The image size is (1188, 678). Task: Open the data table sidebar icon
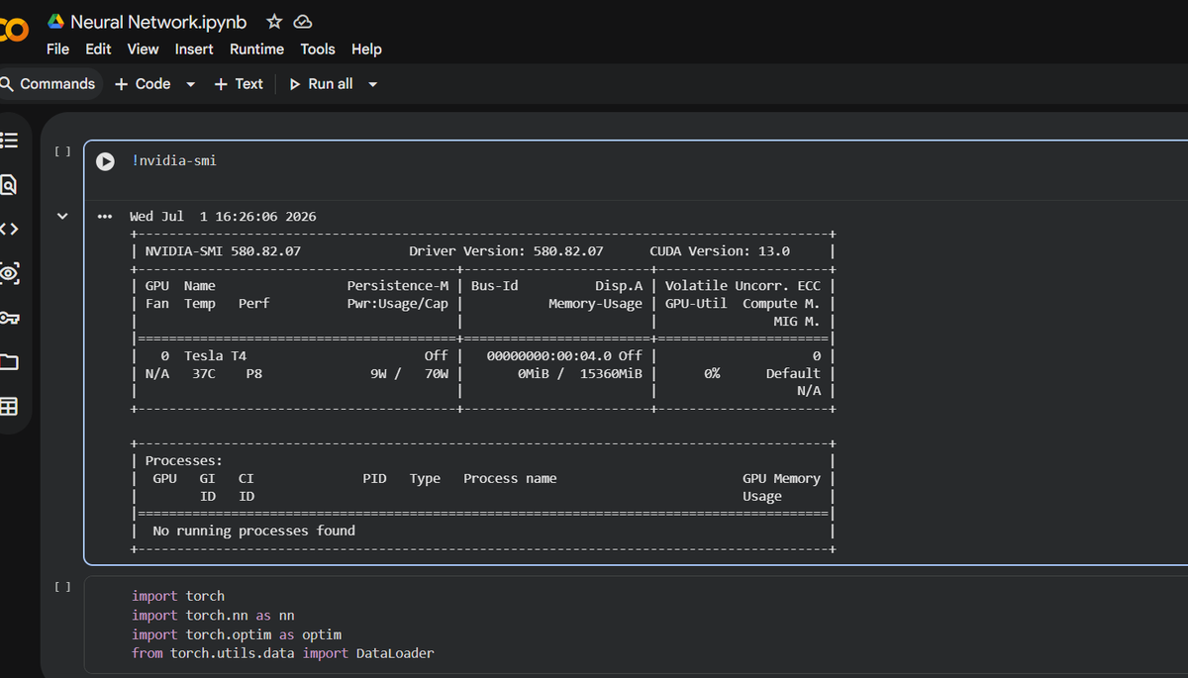[x=9, y=406]
